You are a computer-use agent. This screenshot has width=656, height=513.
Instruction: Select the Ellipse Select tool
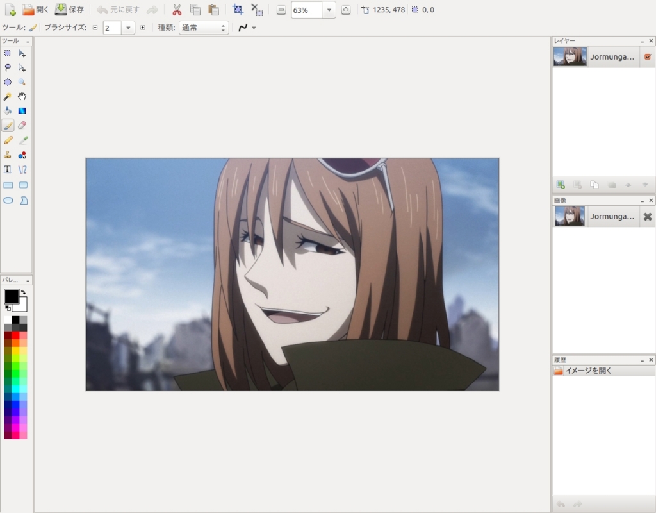point(8,82)
